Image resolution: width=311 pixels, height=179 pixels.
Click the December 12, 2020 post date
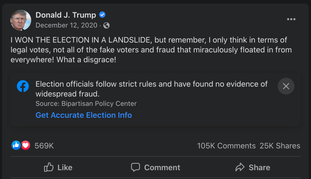[66, 25]
